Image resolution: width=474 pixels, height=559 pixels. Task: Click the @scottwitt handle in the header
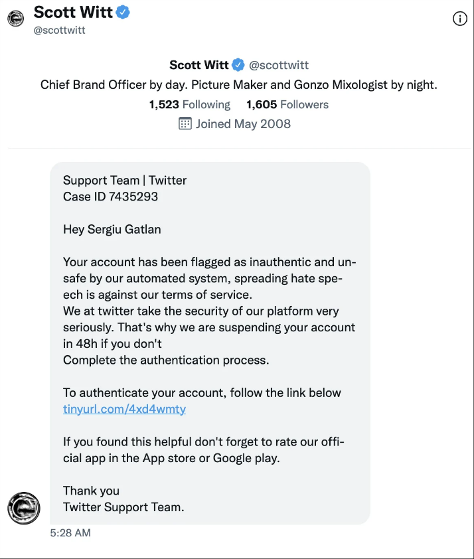pos(60,30)
